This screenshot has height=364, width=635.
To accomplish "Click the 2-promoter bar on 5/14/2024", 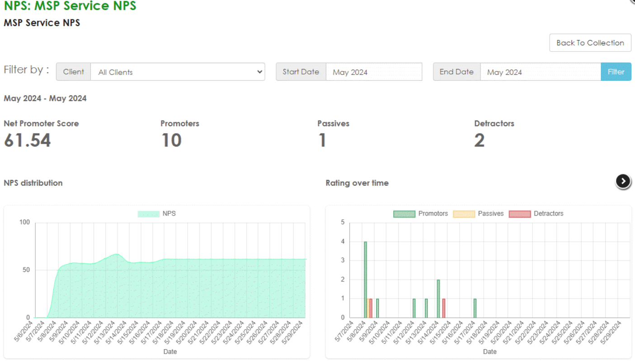I will (x=438, y=299).
